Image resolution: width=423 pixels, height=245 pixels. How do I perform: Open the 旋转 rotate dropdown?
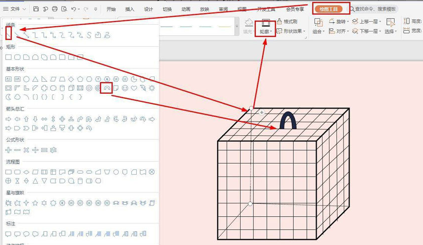coord(339,21)
